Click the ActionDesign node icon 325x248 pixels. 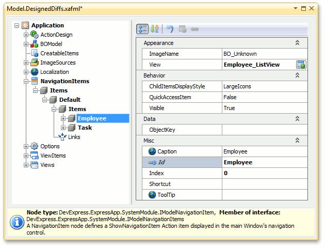point(35,35)
